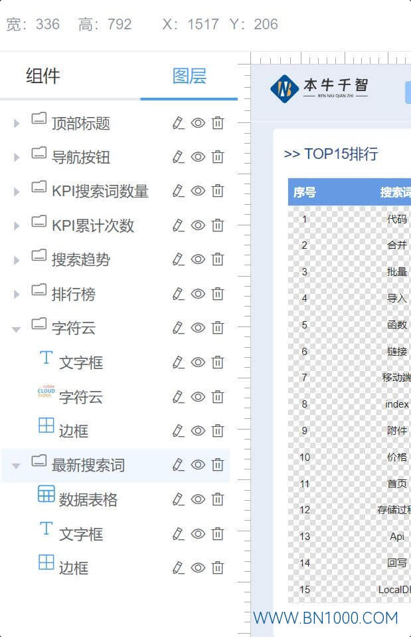Hide the 最新搜索词 layer group
This screenshot has height=637, width=411.
point(198,465)
